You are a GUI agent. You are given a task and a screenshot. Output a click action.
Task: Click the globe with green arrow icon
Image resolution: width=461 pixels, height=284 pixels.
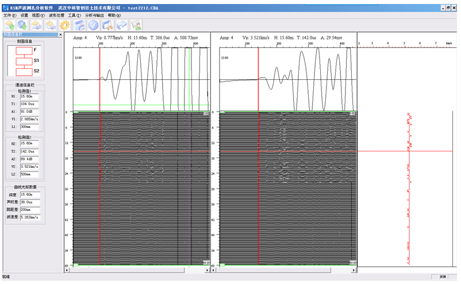[22, 25]
